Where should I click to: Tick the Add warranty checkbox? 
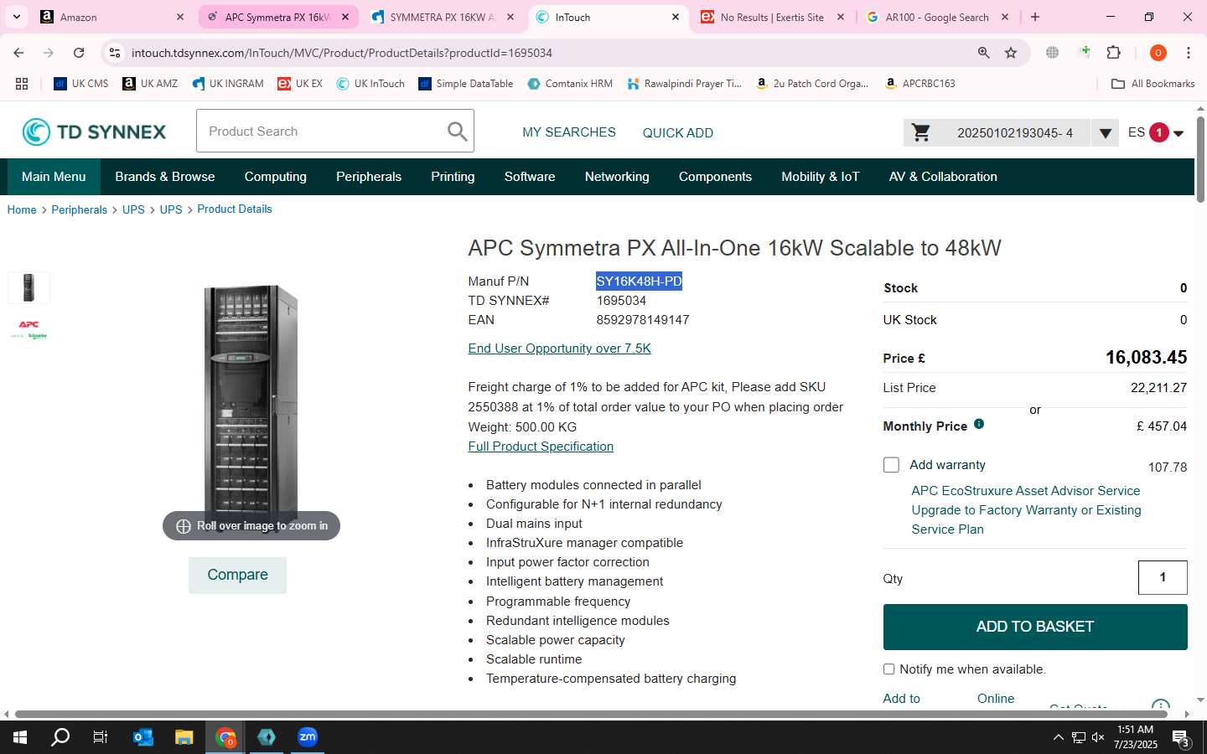tap(891, 465)
